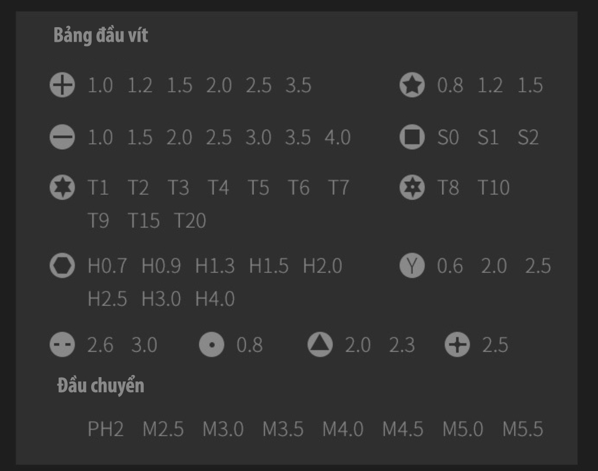Click the M5.5 socket size label
This screenshot has height=471, width=598.
(x=523, y=429)
